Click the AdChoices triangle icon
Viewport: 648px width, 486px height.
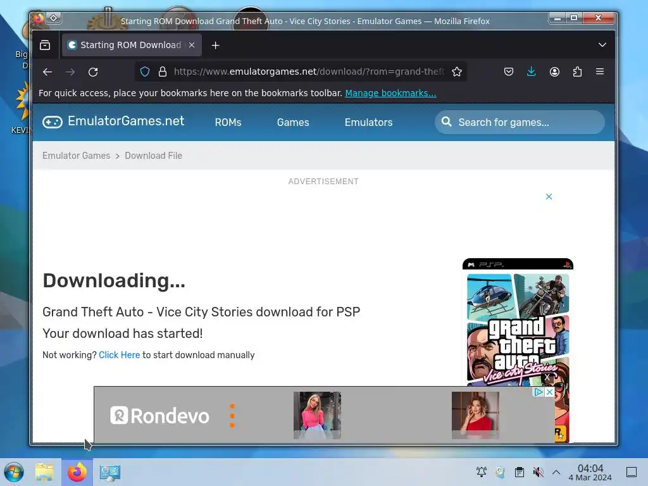(x=539, y=392)
